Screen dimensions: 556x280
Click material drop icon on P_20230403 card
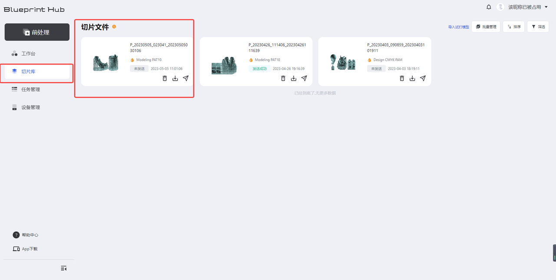pyautogui.click(x=370, y=60)
